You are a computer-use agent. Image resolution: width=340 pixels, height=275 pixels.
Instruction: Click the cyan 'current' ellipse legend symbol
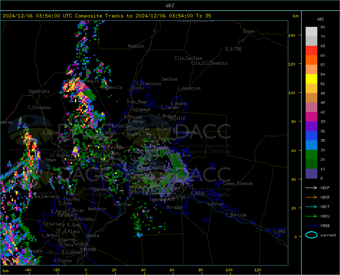tap(311, 235)
